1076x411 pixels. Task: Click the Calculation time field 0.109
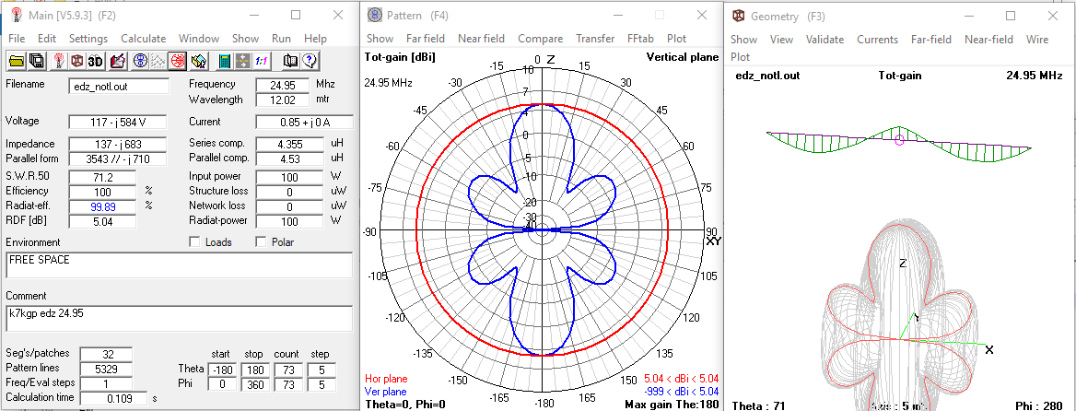click(x=114, y=399)
